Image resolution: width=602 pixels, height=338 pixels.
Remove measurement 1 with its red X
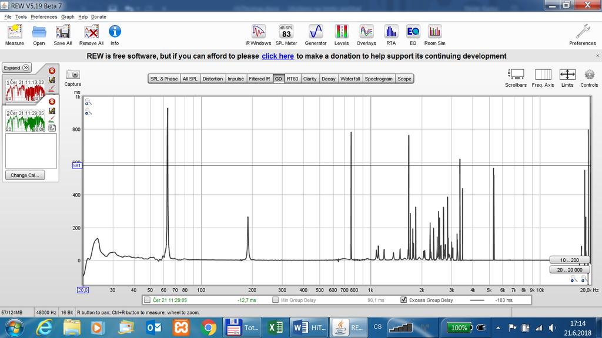tap(52, 70)
